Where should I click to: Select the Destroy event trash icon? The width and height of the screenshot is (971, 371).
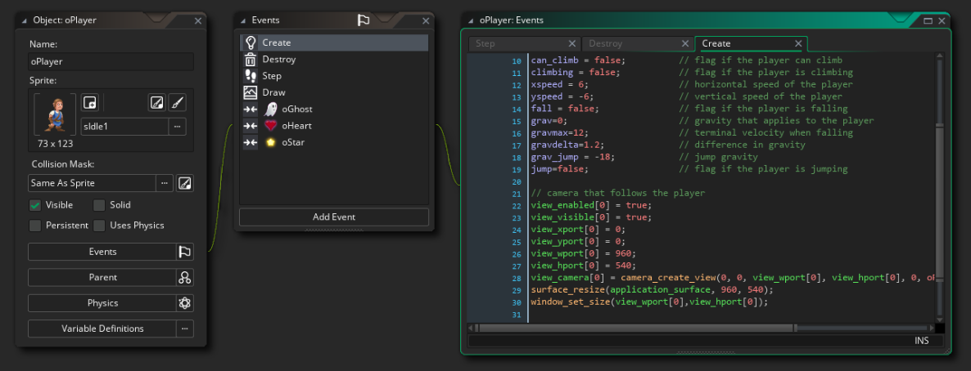tap(251, 60)
